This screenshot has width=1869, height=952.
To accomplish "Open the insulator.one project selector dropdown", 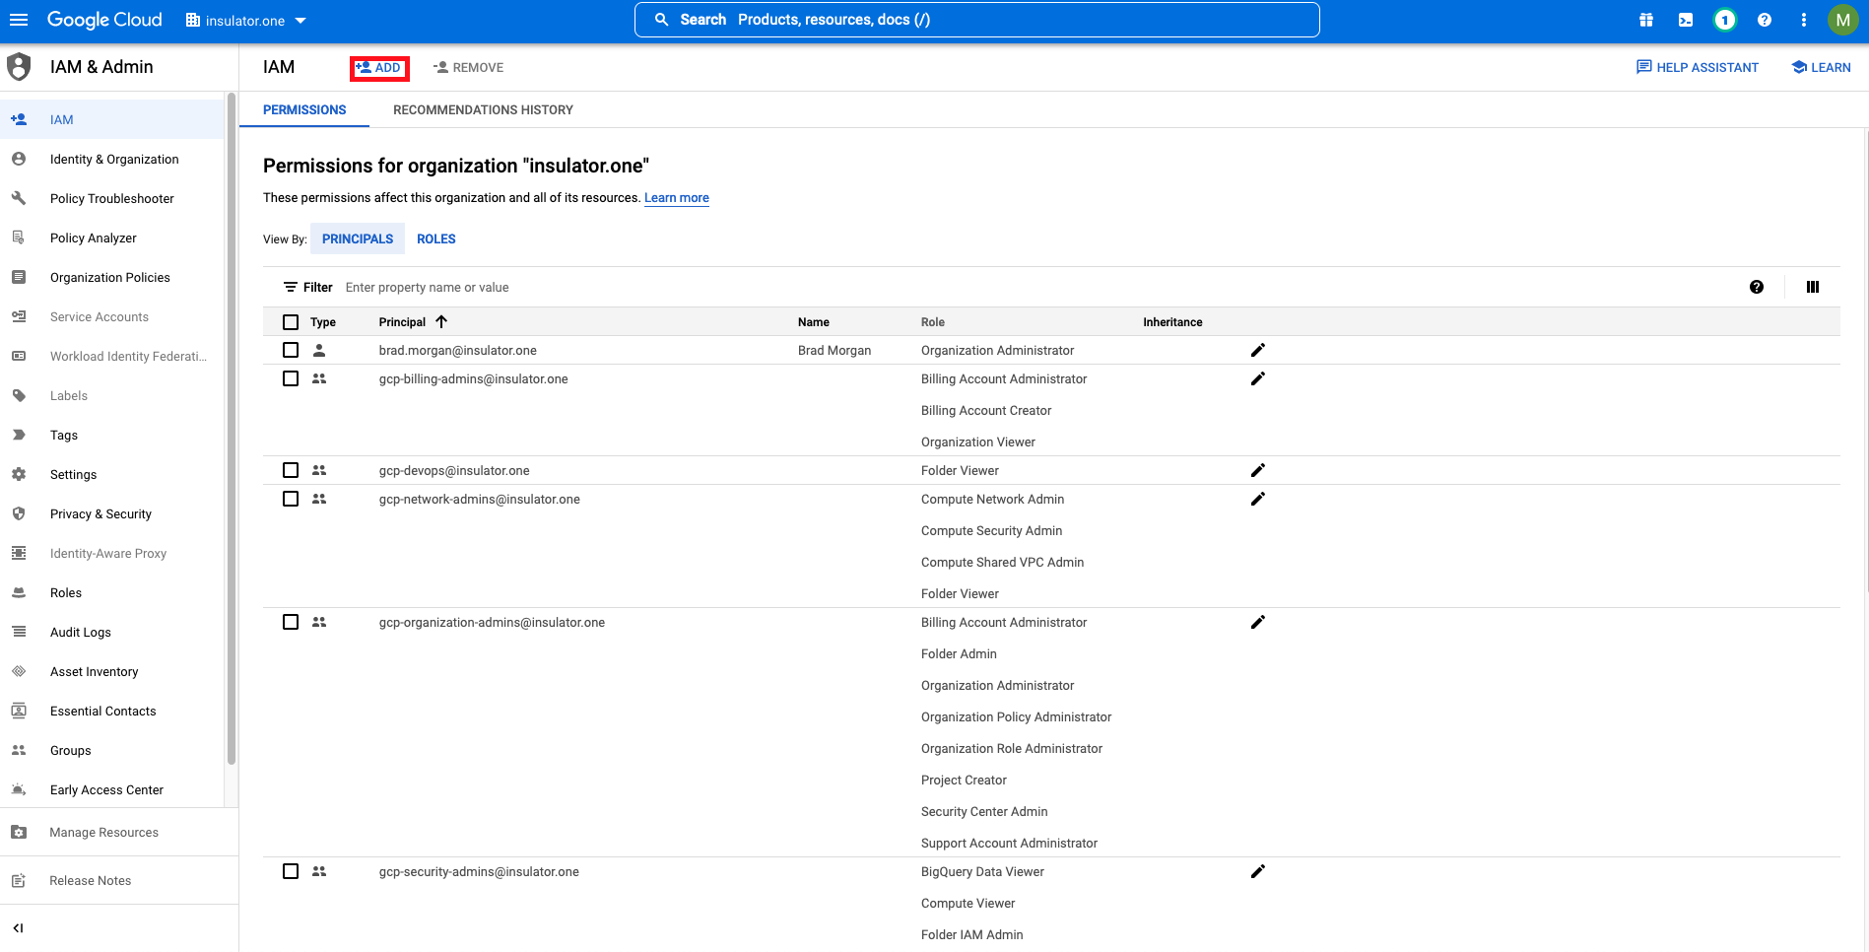I will (246, 20).
